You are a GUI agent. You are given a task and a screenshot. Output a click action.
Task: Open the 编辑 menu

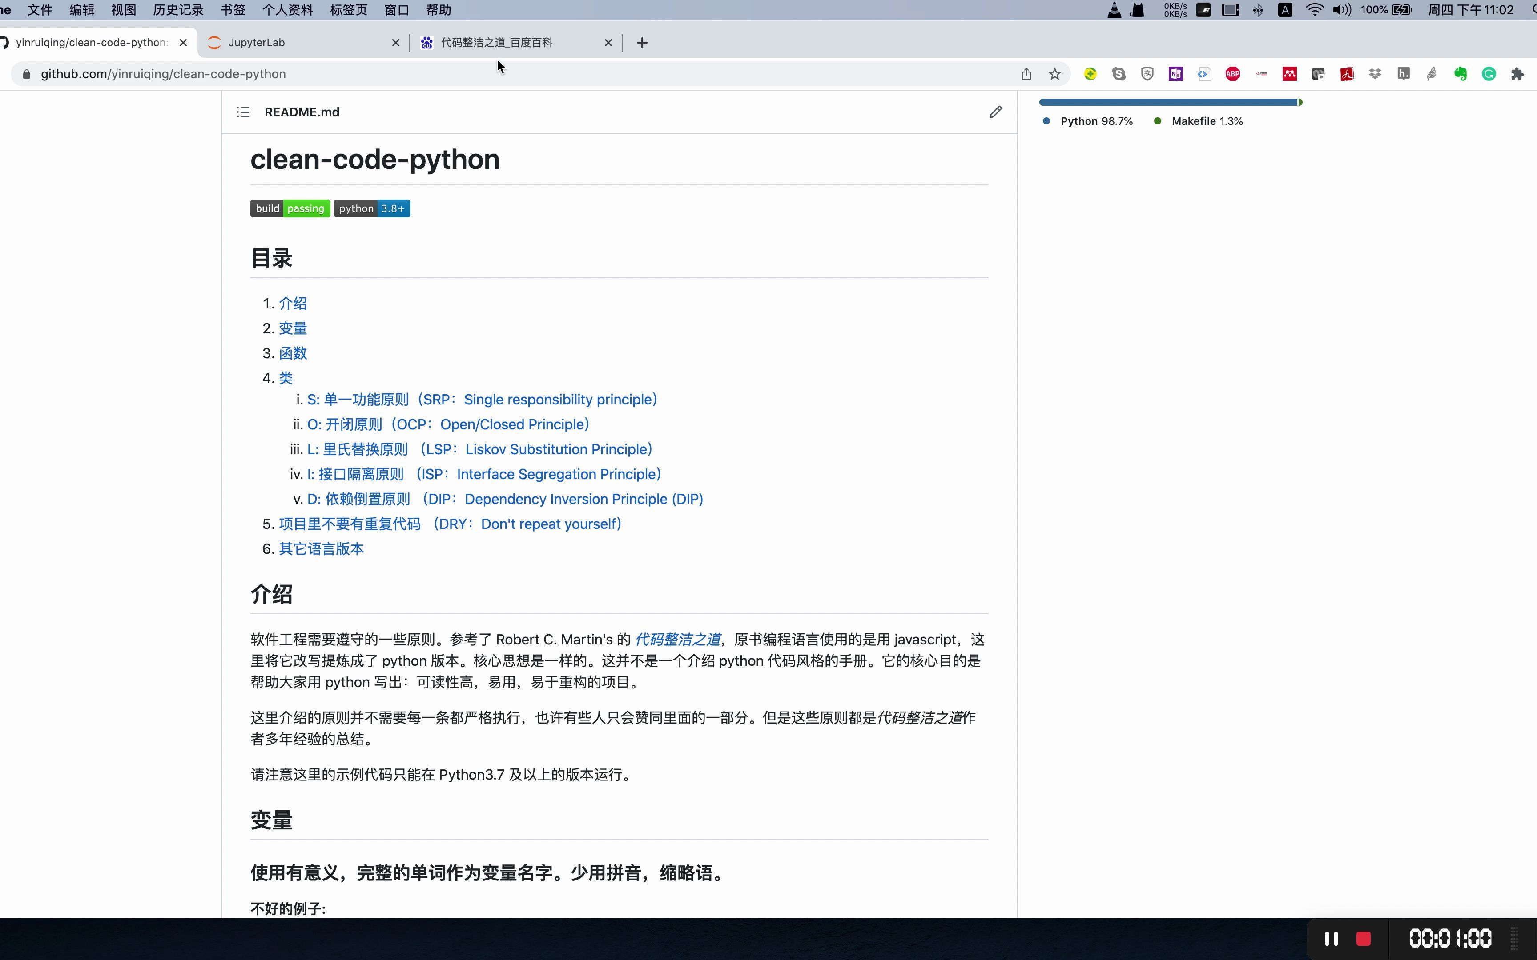[x=82, y=10]
